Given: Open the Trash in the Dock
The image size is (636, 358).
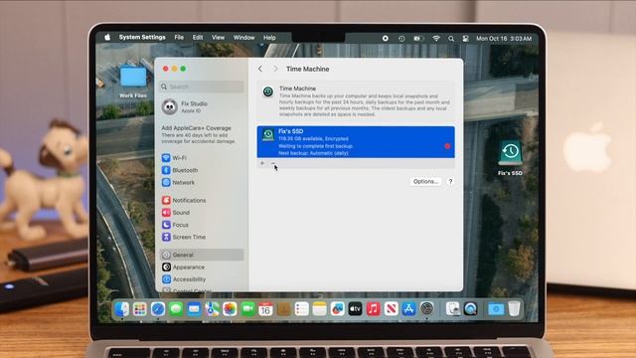Looking at the screenshot, I should [514, 309].
